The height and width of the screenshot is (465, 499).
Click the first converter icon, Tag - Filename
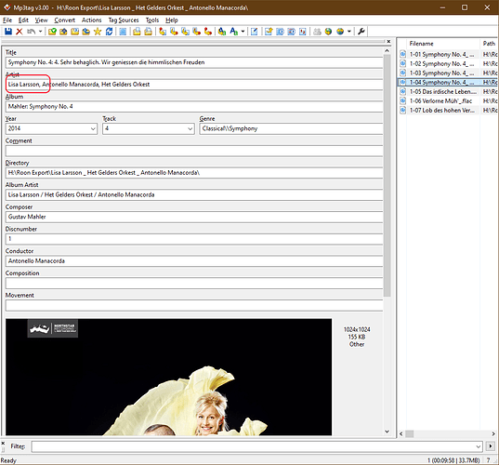tap(163, 32)
